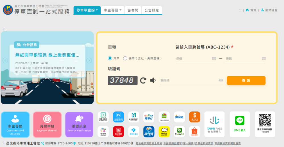Open the 答客問 tab
284x147 pixels.
coord(133,10)
